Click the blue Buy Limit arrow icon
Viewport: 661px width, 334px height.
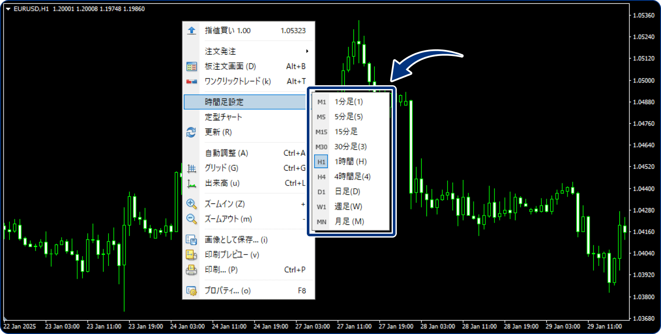click(x=191, y=30)
